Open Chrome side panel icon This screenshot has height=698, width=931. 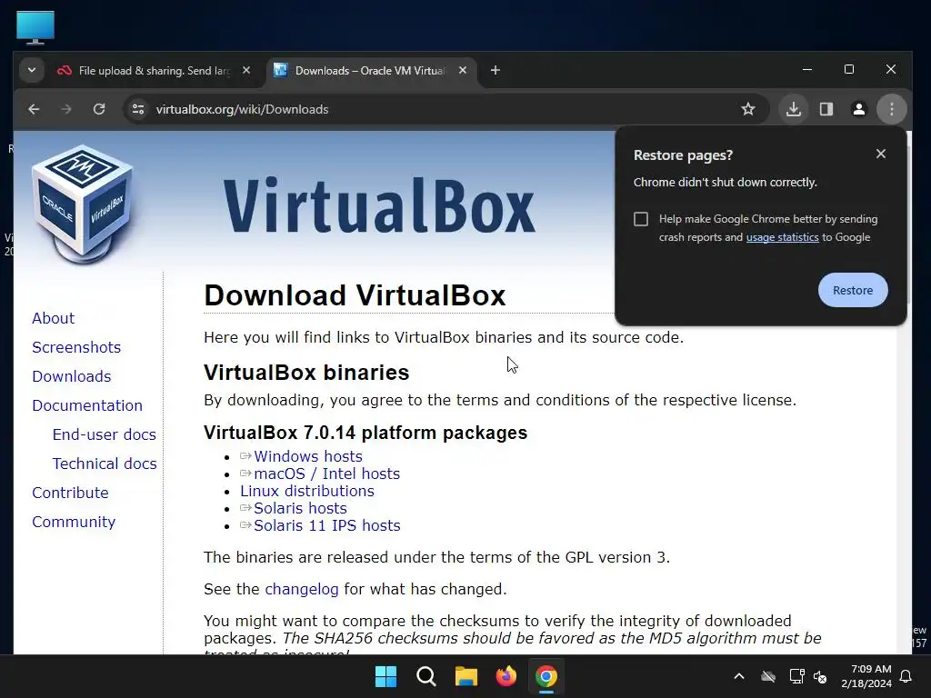(x=826, y=109)
